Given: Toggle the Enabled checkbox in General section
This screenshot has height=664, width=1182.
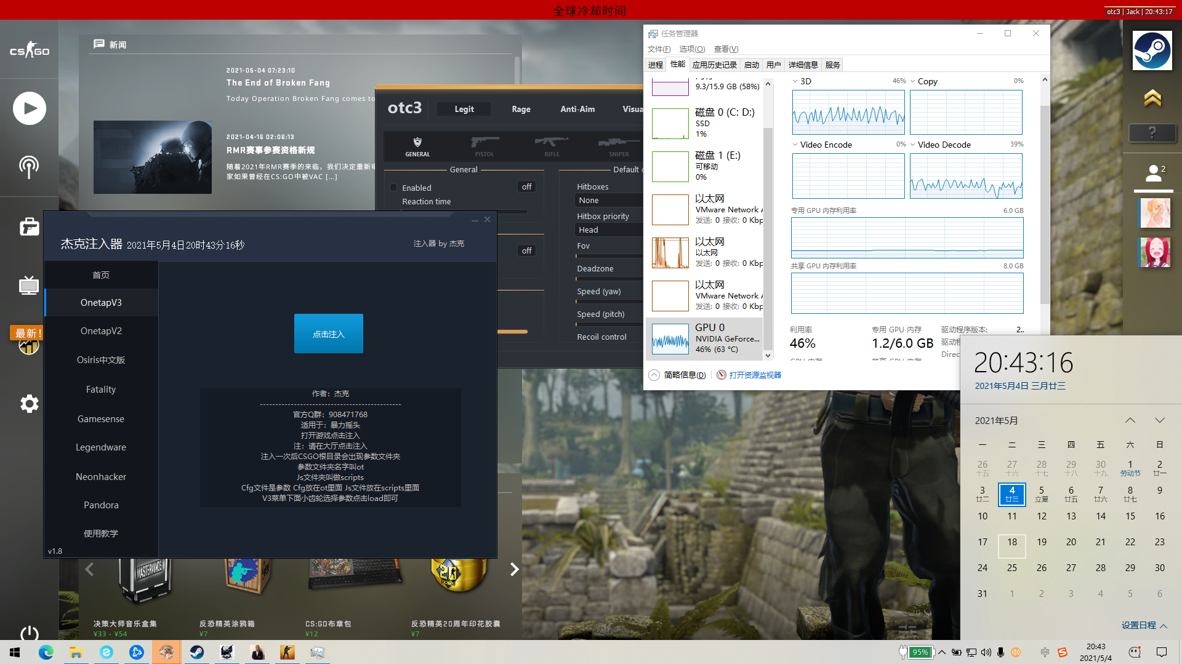Looking at the screenshot, I should click(393, 188).
